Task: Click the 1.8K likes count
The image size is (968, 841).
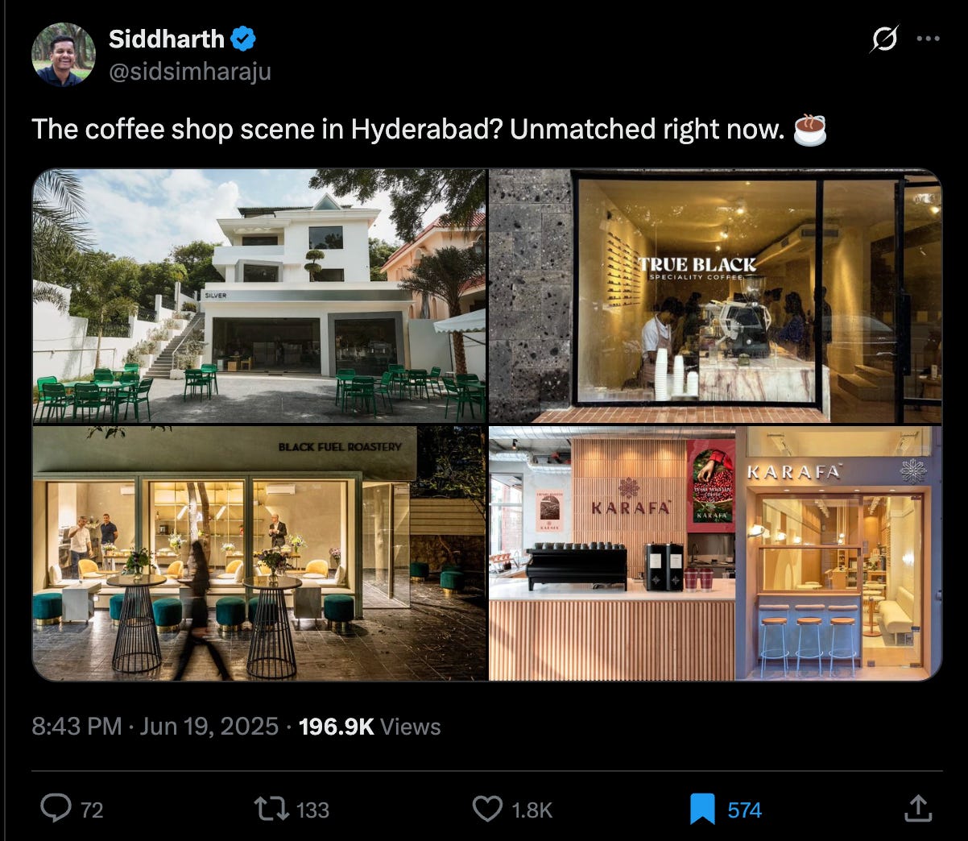Action: 532,810
